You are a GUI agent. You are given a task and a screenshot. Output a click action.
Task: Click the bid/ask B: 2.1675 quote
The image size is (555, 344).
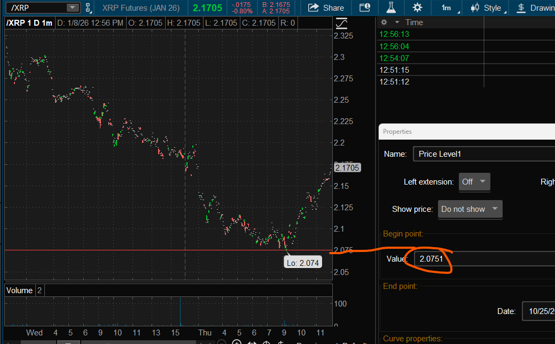276,5
